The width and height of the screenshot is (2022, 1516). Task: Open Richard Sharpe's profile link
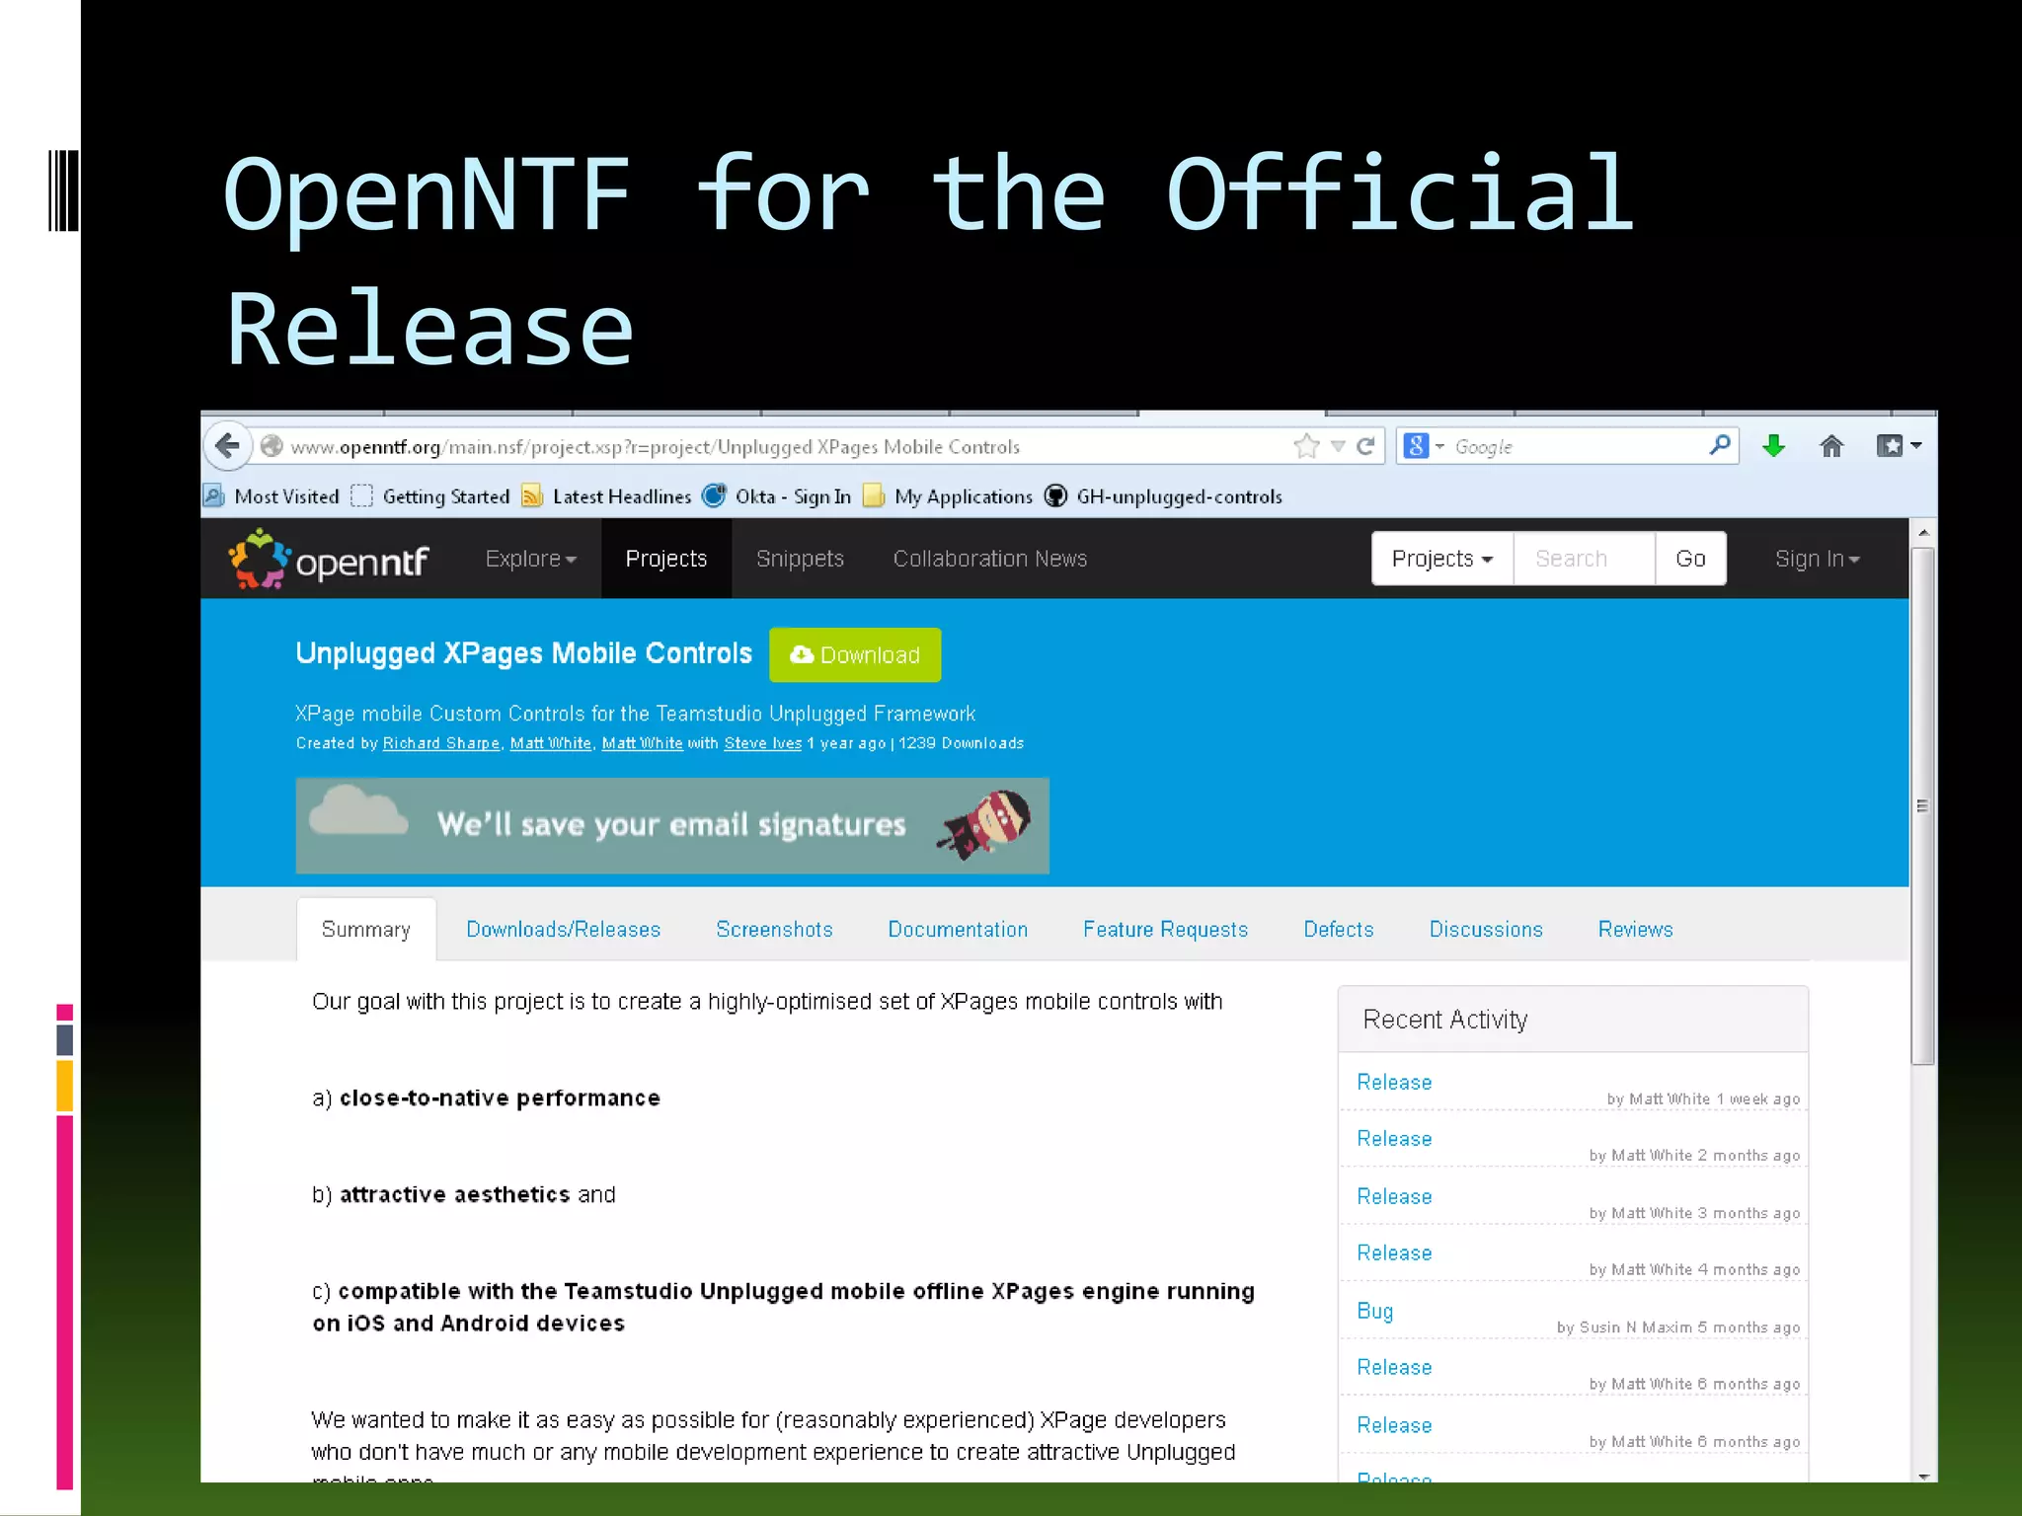click(441, 743)
